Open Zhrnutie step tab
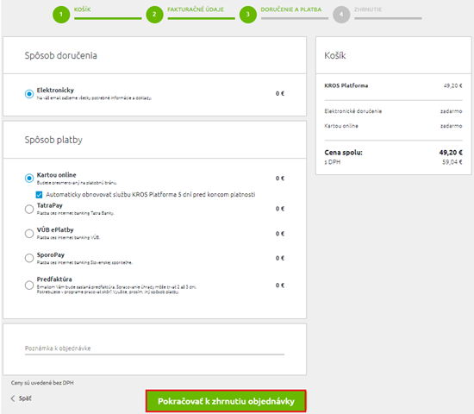This screenshot has width=474, height=414. pyautogui.click(x=368, y=9)
